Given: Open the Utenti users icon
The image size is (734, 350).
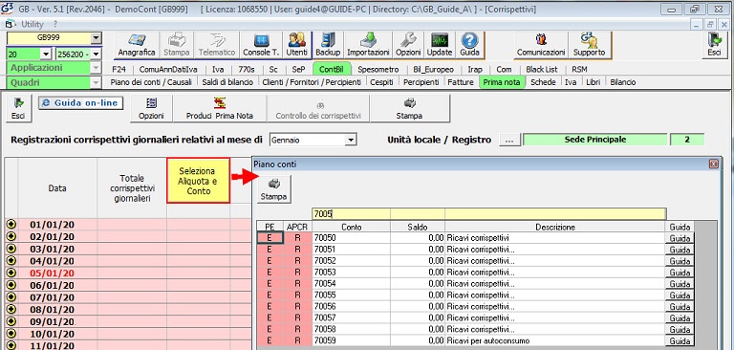Looking at the screenshot, I should pos(297,46).
